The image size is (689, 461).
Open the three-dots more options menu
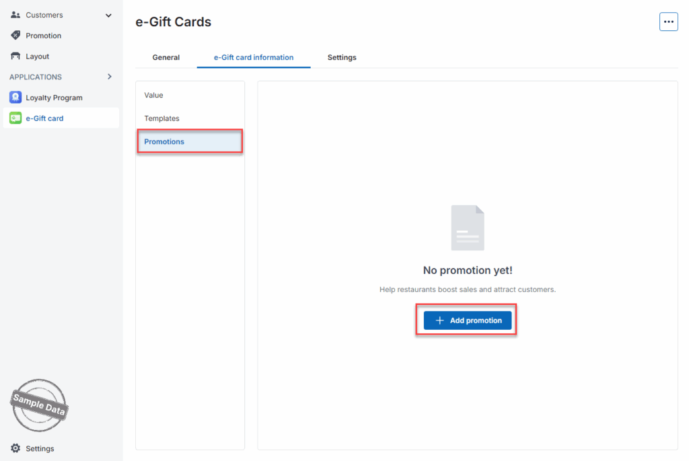click(x=668, y=22)
